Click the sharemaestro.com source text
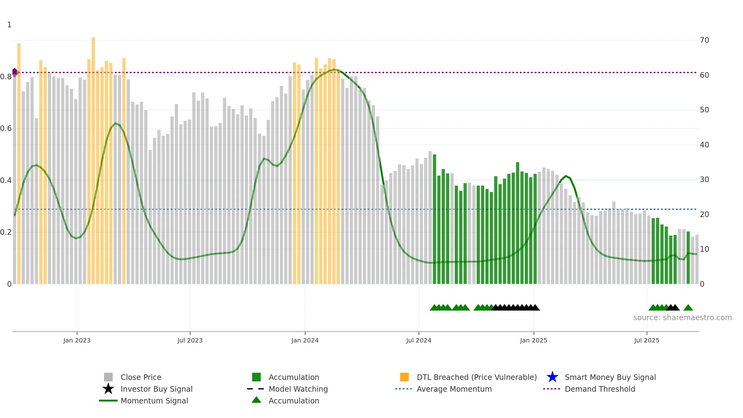743x418 pixels. pos(683,318)
